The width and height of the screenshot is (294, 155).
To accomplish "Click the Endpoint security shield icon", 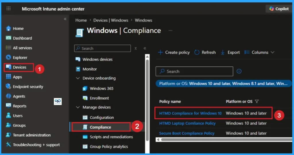I will (x=8, y=86).
